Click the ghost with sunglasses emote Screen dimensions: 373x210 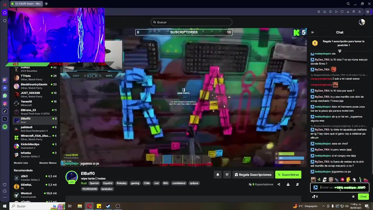pos(325,180)
